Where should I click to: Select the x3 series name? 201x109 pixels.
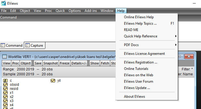12,101
